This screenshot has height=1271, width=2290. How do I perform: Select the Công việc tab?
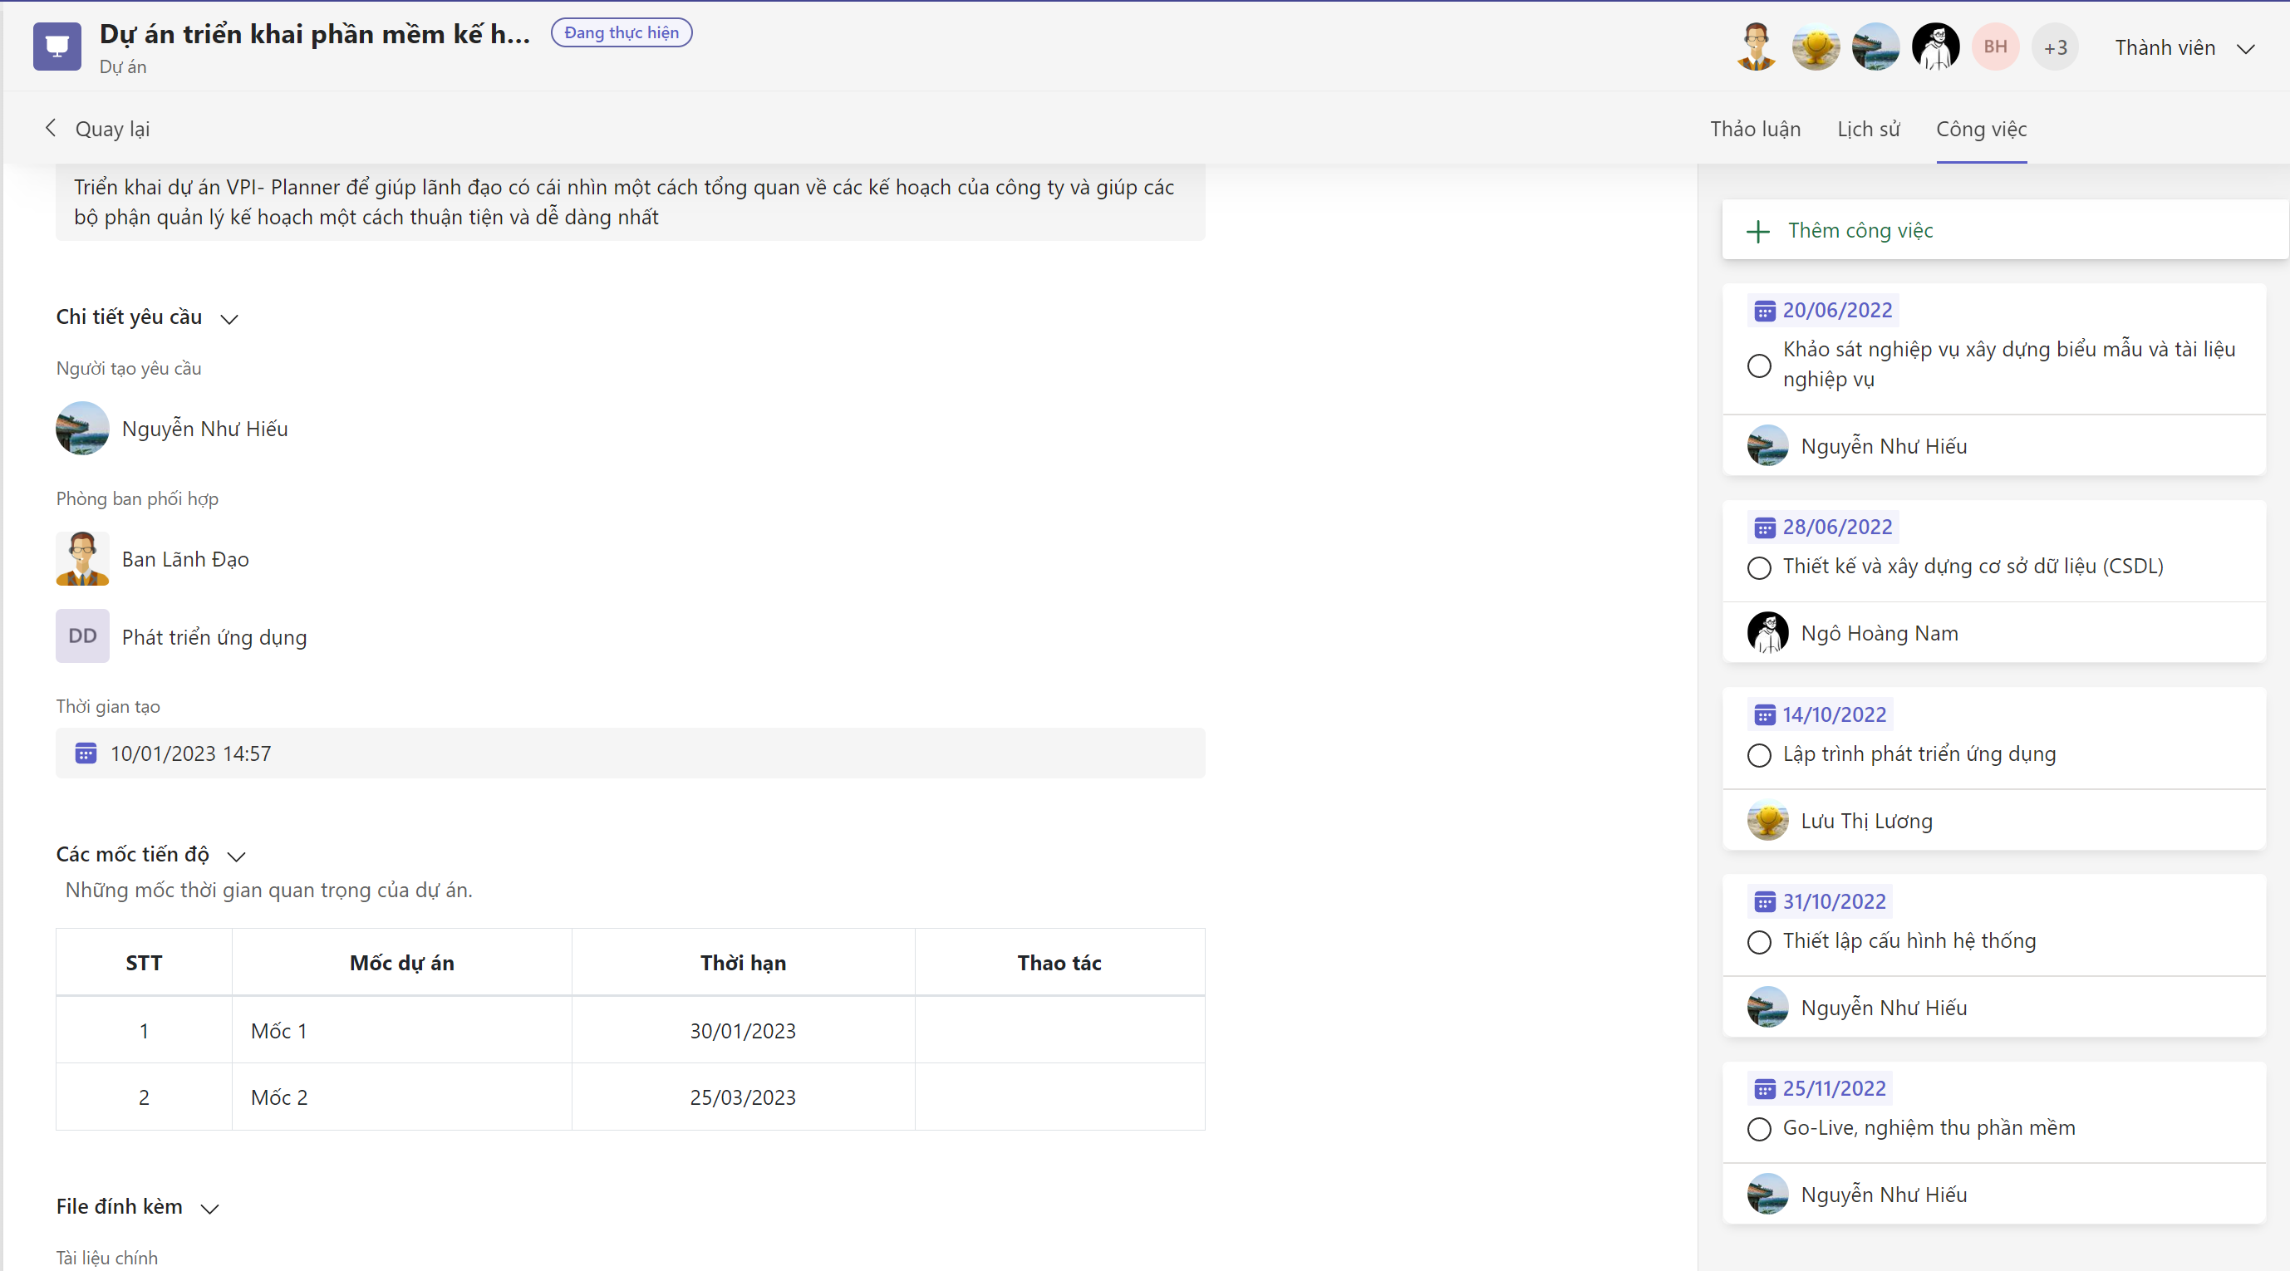1981,129
